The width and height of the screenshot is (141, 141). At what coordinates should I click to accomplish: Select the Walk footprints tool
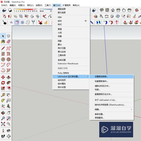pos(3,136)
